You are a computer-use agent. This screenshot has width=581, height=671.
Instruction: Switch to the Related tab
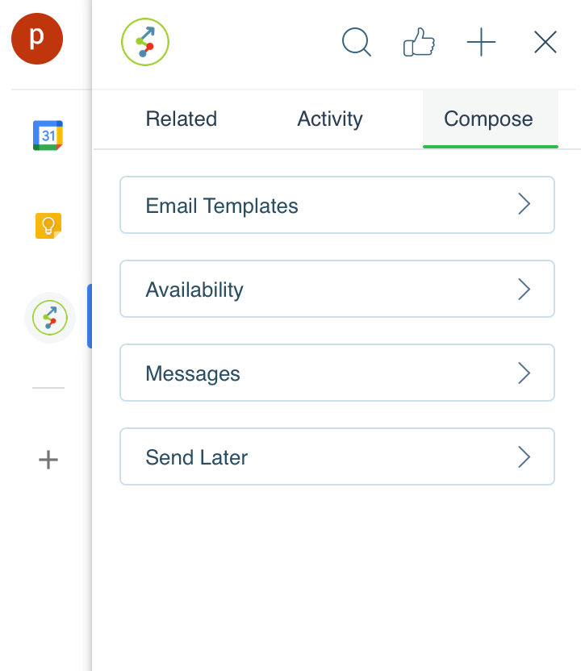click(x=181, y=119)
